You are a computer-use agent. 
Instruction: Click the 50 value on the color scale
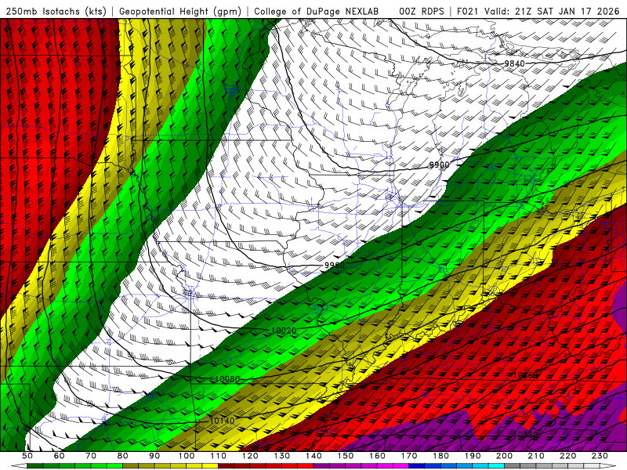pos(27,456)
